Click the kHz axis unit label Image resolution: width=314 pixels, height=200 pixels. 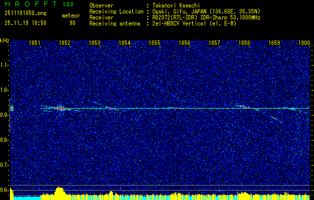click(x=4, y=40)
